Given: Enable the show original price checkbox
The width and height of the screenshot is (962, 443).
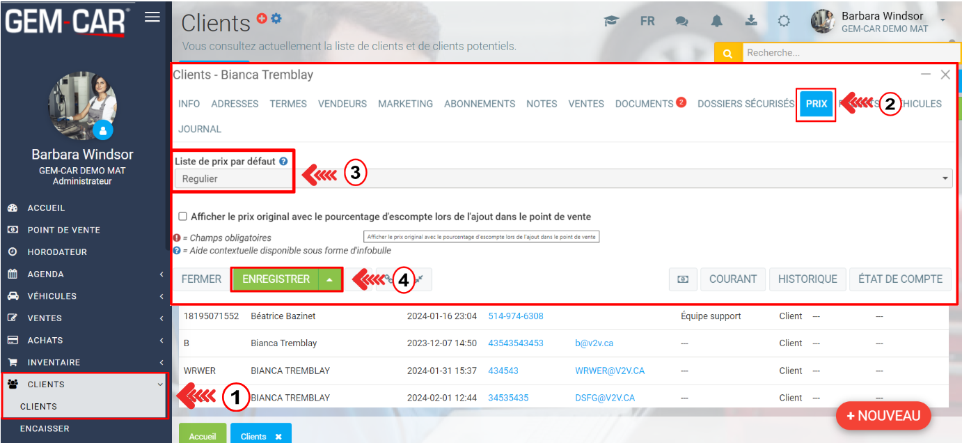Looking at the screenshot, I should (x=182, y=217).
